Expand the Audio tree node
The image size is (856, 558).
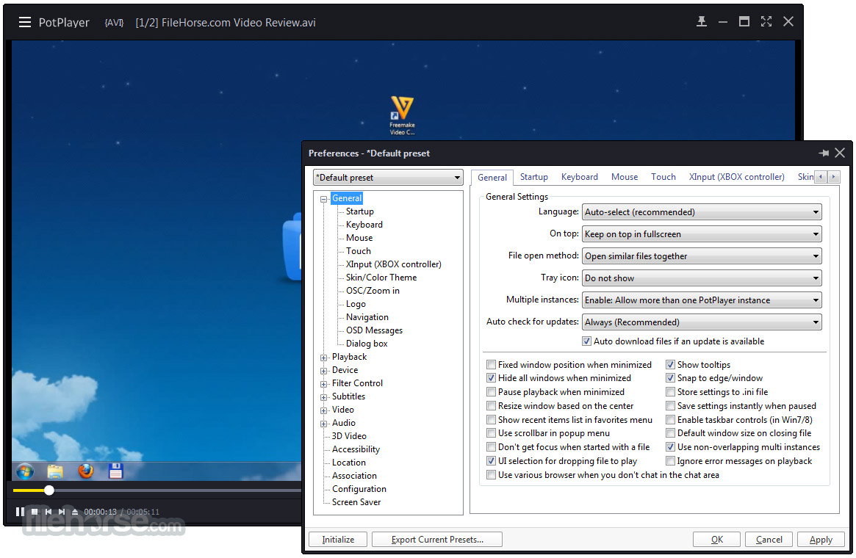(323, 424)
